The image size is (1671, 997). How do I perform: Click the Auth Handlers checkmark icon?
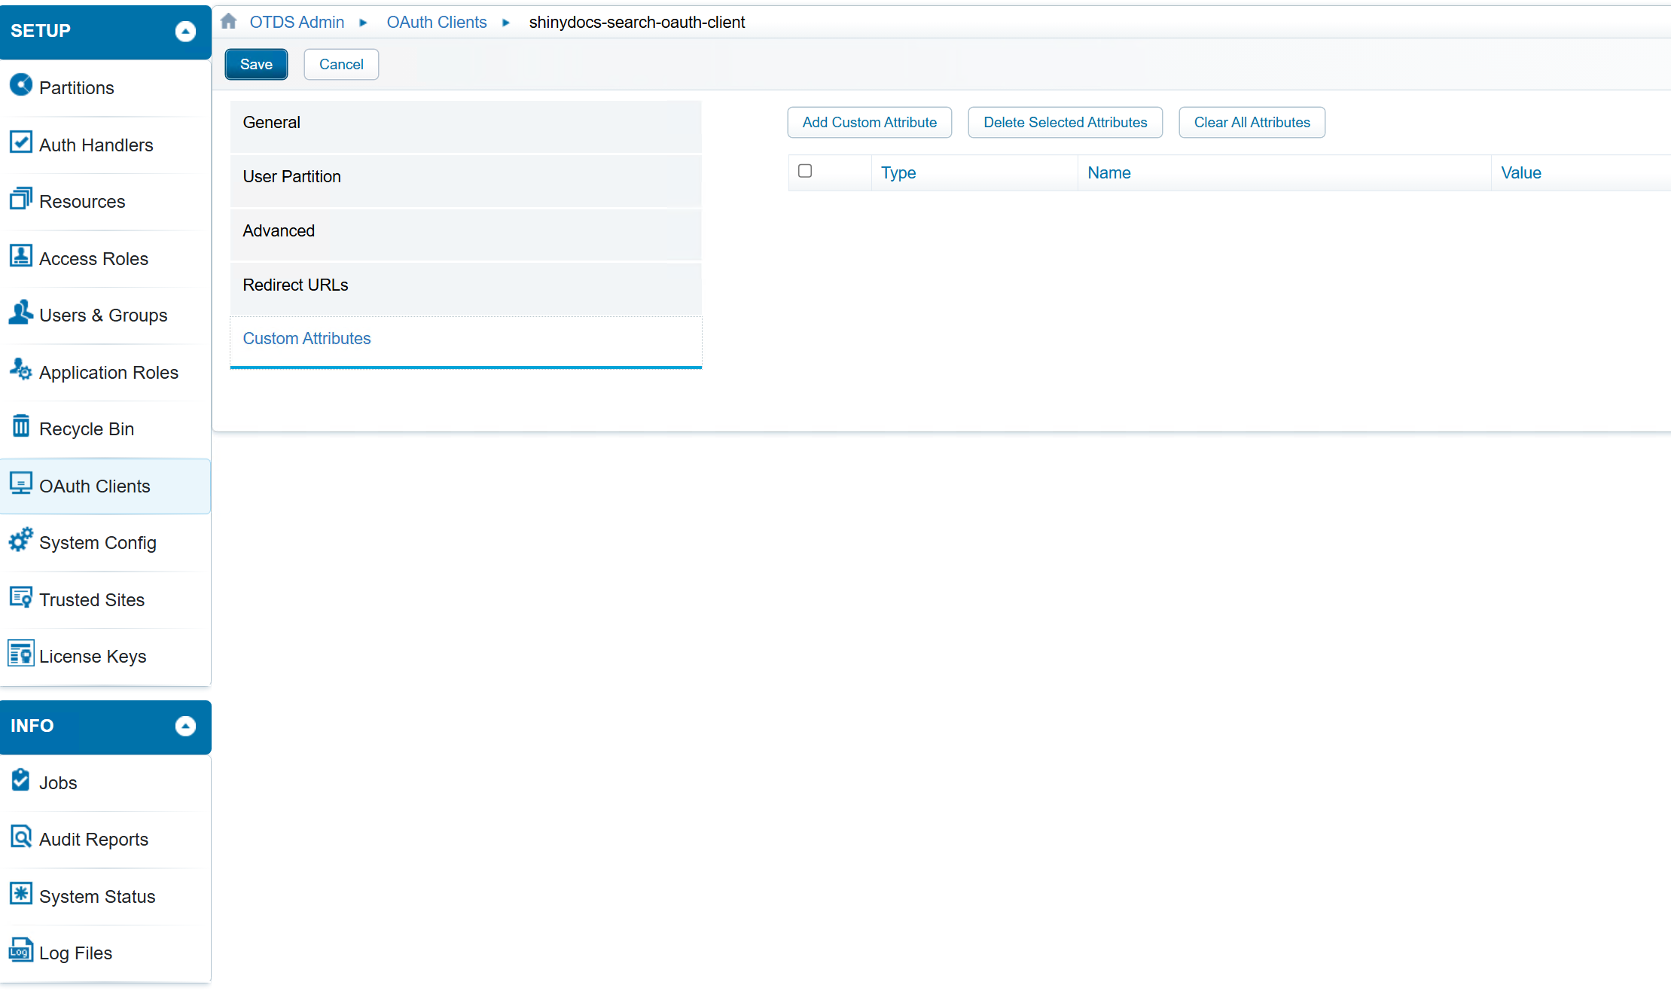tap(20, 142)
